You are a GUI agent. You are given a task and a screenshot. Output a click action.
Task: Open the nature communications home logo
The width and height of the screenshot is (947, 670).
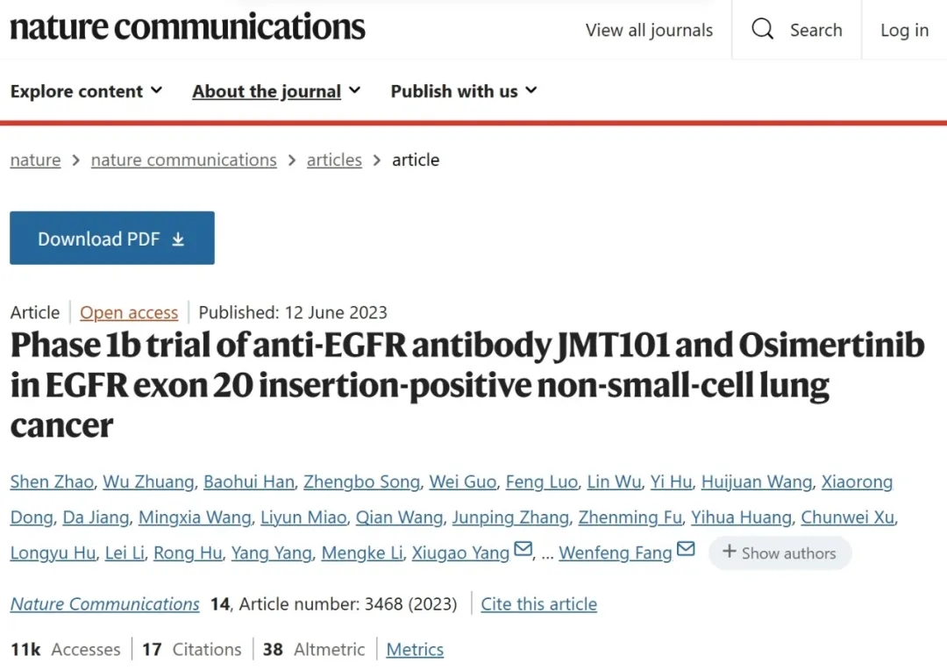(187, 28)
